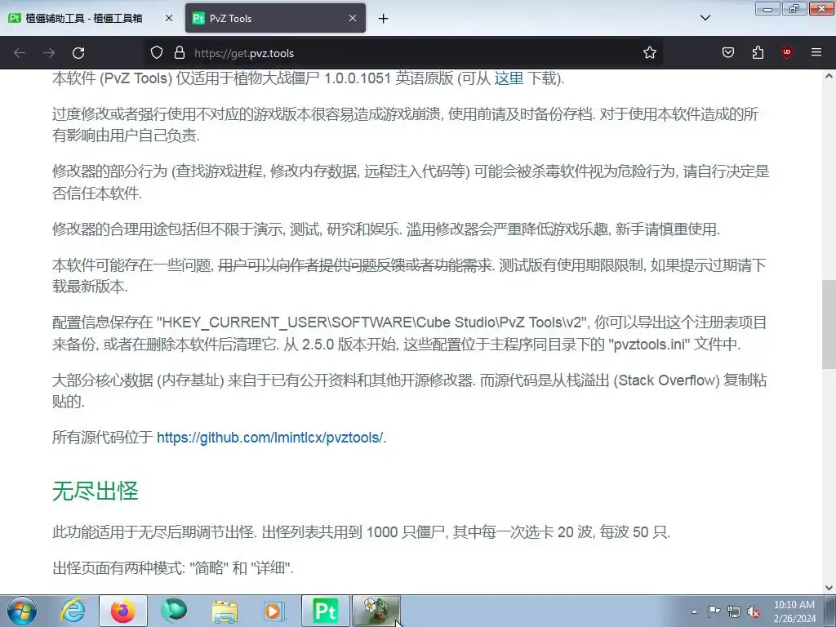Click the scrollbar up arrow
836x627 pixels.
(x=829, y=76)
